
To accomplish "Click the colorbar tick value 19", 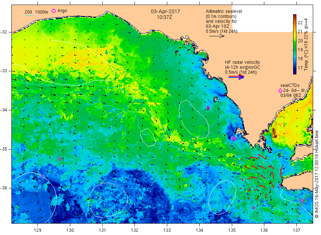I will tap(300, 49).
